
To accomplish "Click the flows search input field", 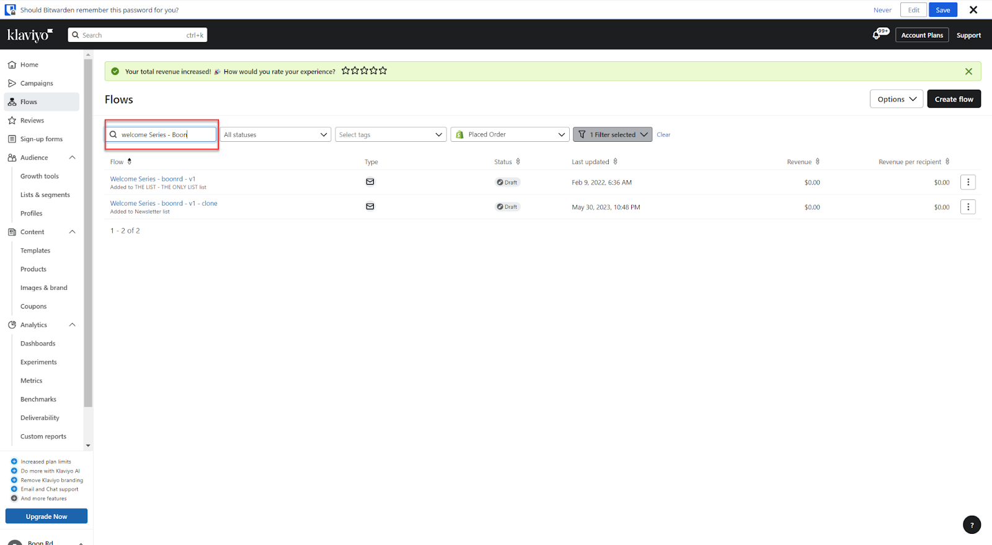I will coord(161,134).
